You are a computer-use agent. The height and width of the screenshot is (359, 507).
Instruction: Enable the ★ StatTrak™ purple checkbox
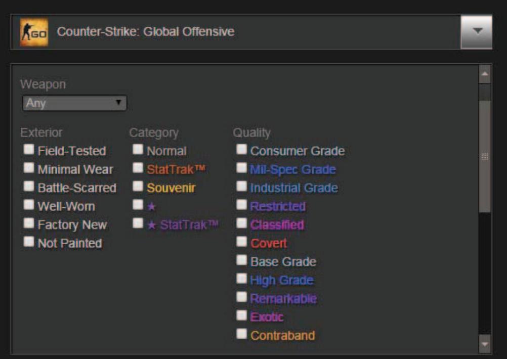138,223
